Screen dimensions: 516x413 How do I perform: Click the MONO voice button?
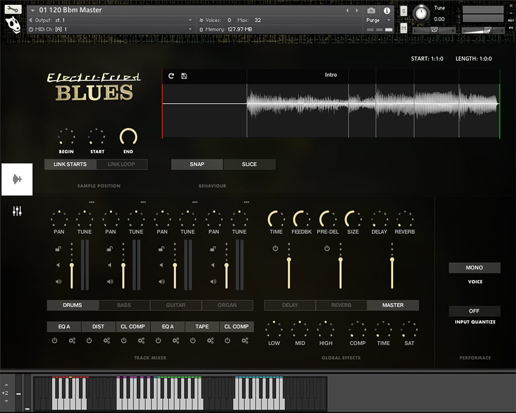(474, 268)
